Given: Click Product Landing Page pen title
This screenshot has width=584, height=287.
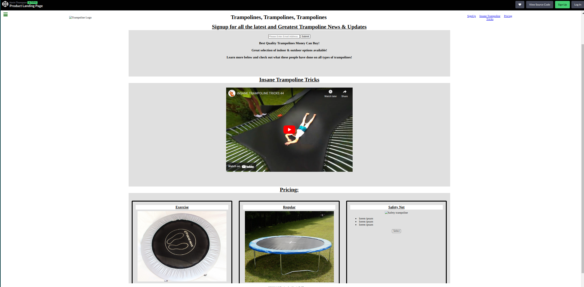Looking at the screenshot, I should [26, 6].
